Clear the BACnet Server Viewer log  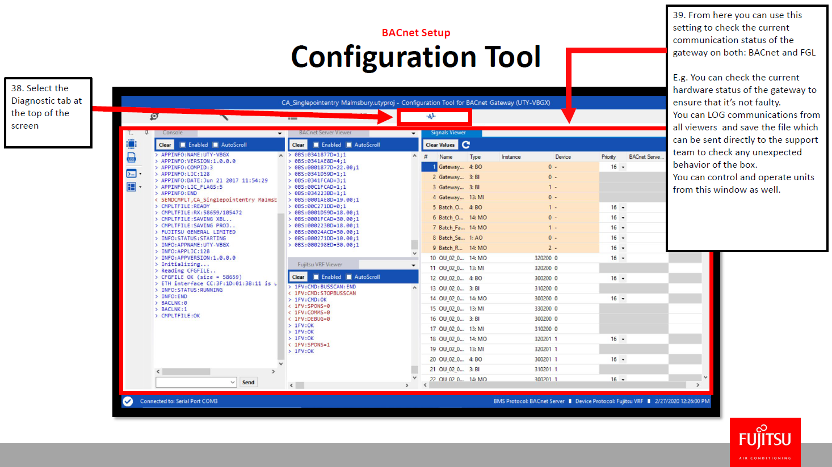coord(299,145)
